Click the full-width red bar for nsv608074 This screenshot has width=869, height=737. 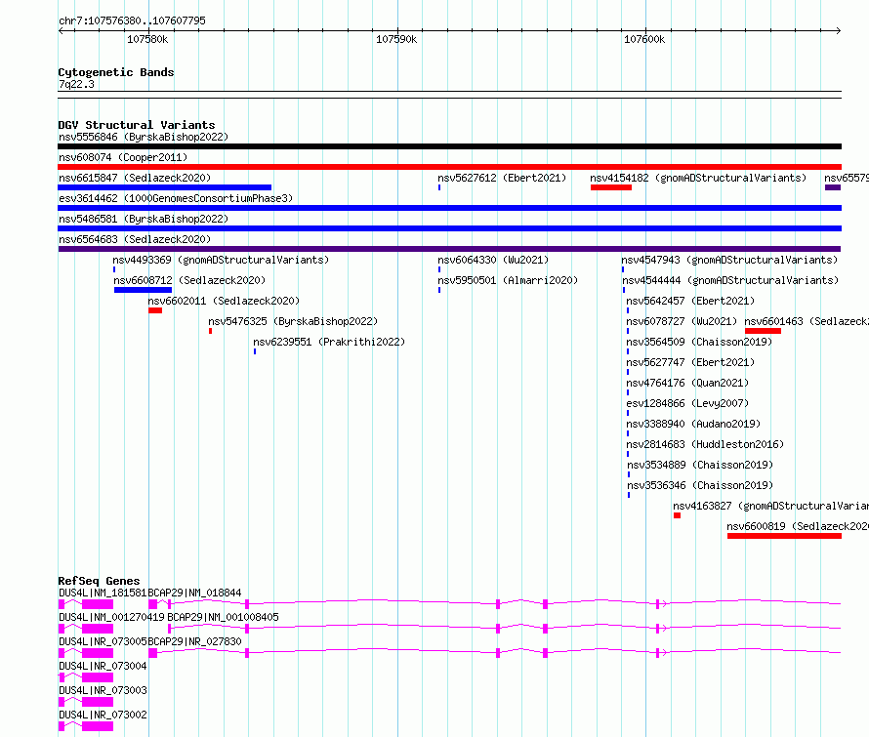[x=449, y=167]
